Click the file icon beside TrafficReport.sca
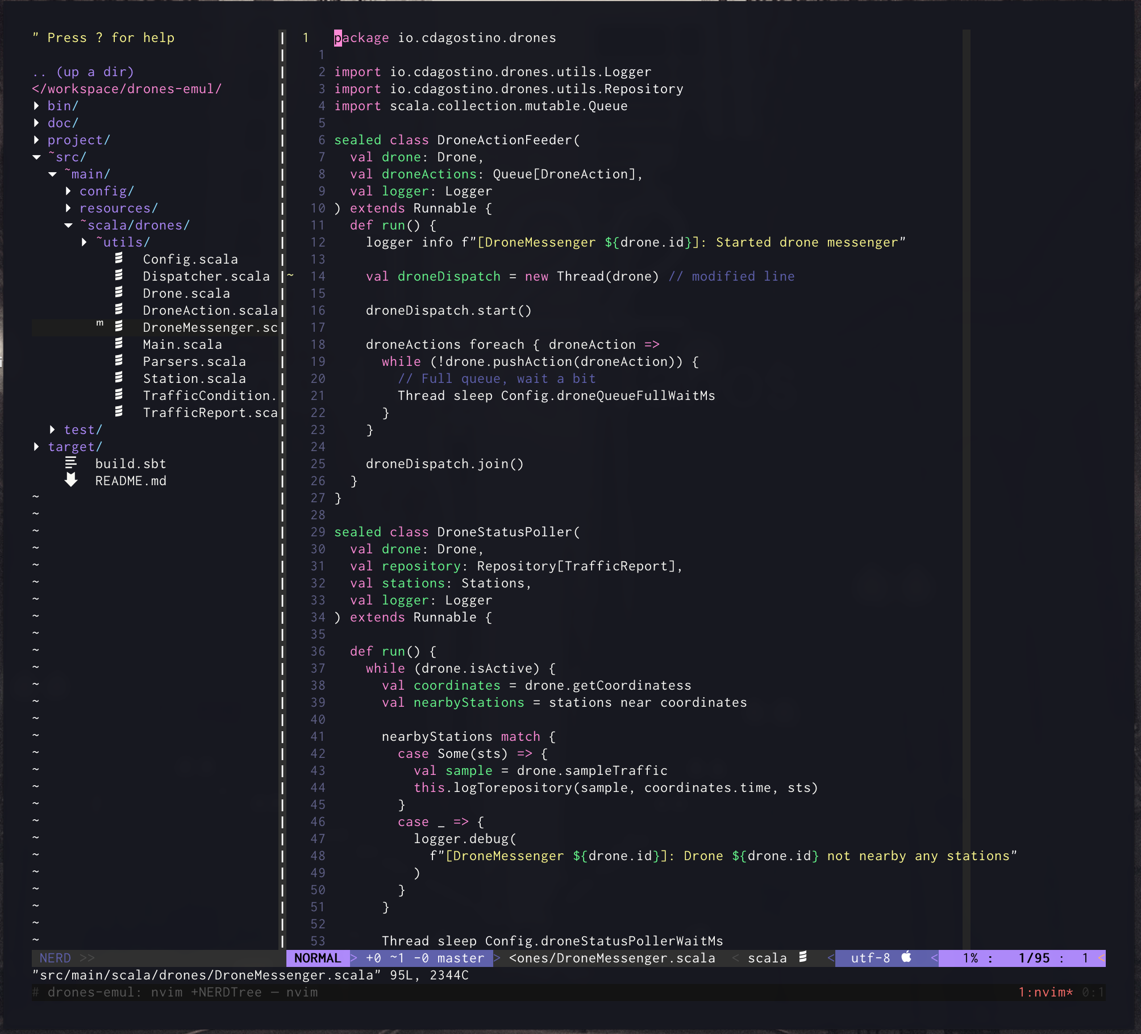Screen dimensions: 1141x1034 (x=119, y=412)
